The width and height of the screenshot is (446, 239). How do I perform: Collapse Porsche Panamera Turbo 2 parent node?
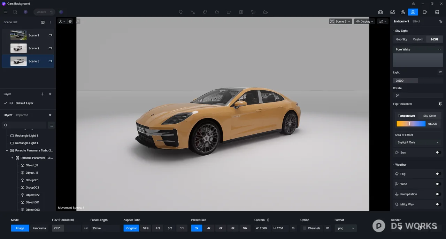tap(7, 151)
